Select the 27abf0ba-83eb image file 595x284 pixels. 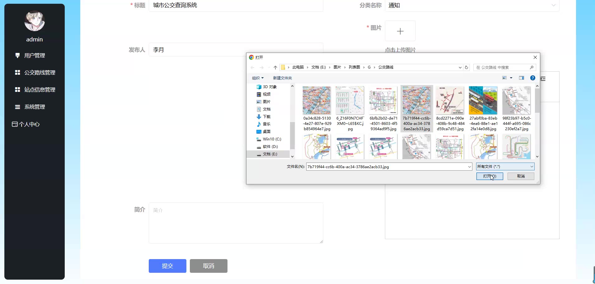coord(483,109)
